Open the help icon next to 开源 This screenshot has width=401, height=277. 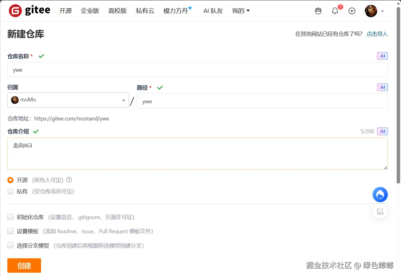[69, 180]
